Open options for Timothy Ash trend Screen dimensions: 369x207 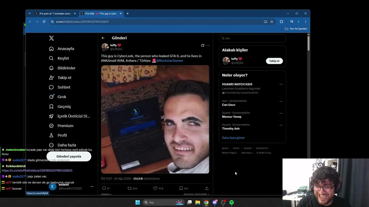click(281, 125)
